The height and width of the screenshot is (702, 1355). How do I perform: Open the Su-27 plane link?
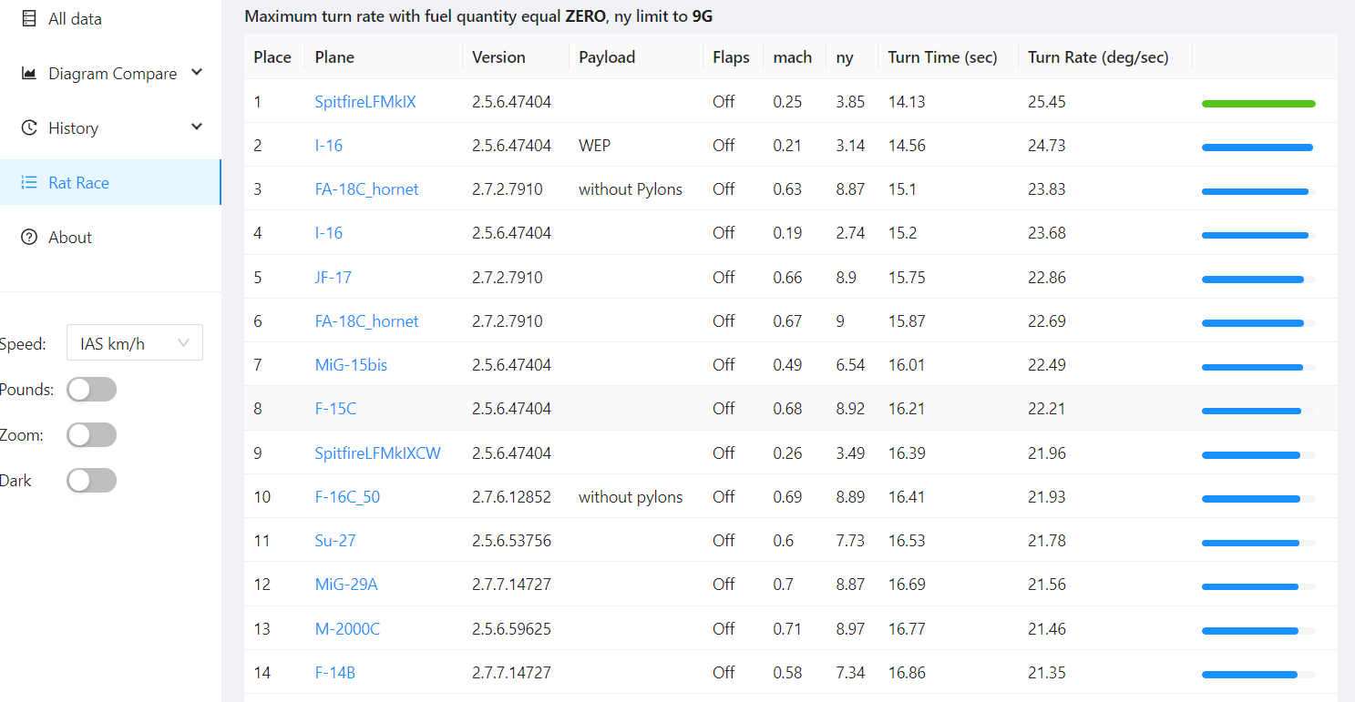335,541
